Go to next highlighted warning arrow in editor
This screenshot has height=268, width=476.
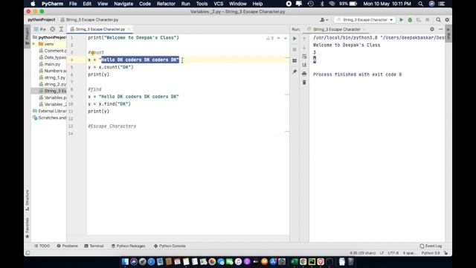[286, 38]
